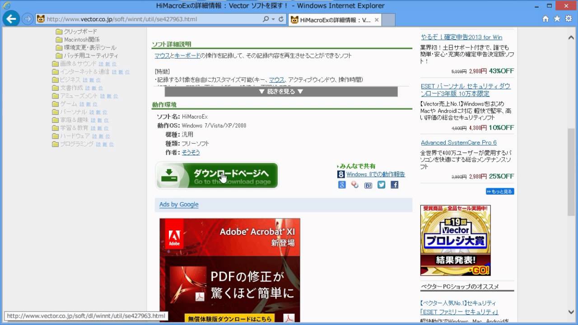Open Advanced SystemCare Pro 6 link
The width and height of the screenshot is (578, 325).
(459, 143)
